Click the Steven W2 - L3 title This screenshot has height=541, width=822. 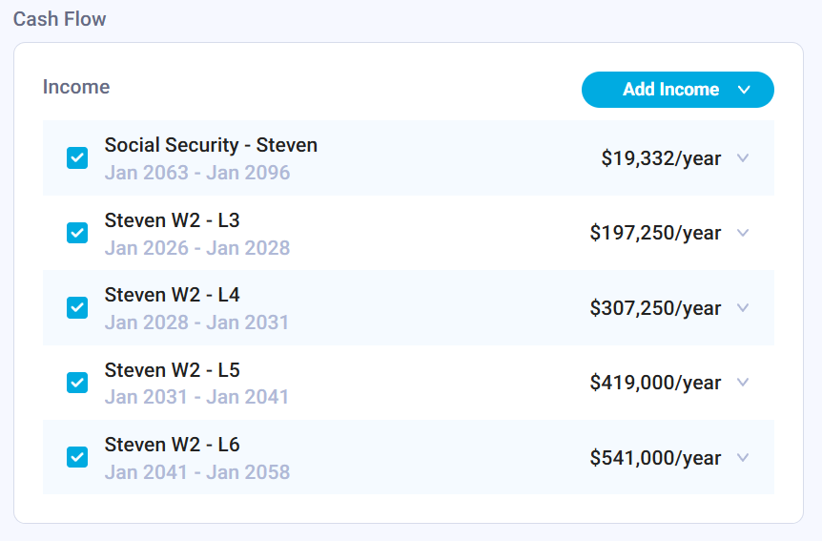[172, 220]
